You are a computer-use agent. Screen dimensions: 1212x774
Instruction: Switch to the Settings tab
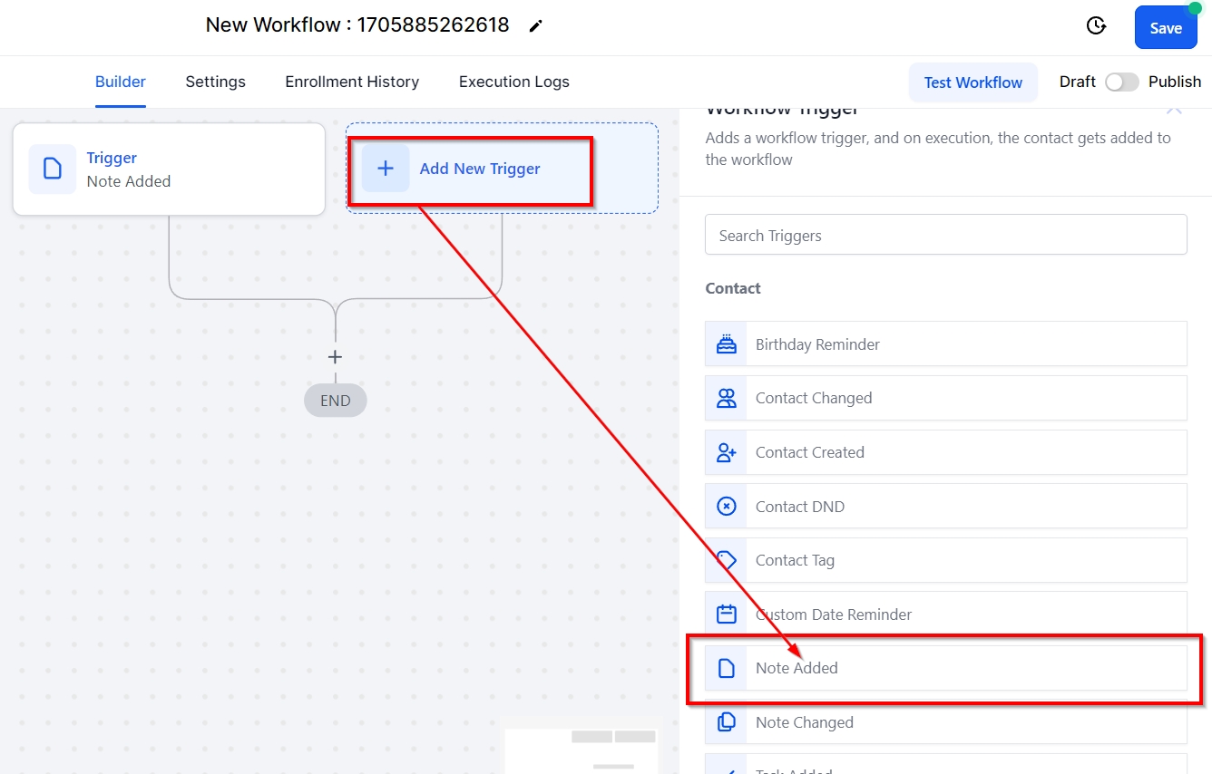[215, 82]
